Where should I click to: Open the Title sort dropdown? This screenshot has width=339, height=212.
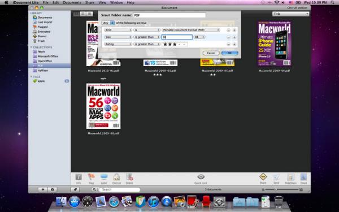coord(290,14)
